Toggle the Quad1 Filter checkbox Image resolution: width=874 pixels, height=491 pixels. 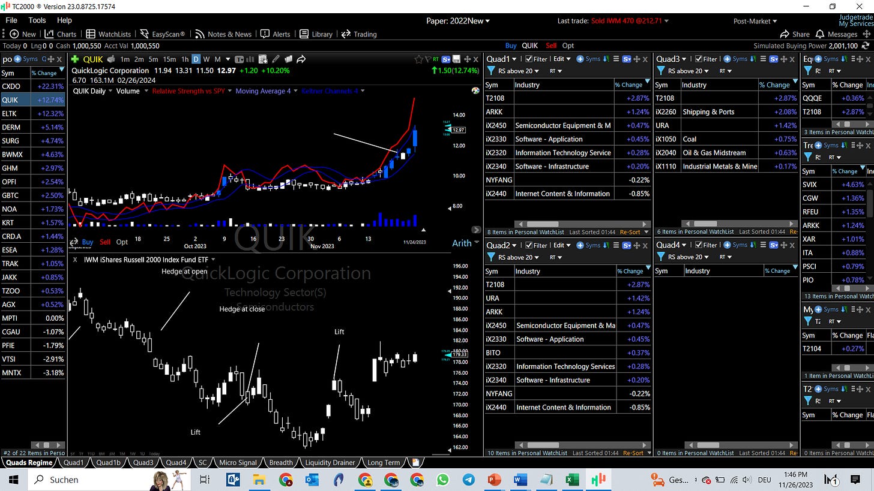tap(529, 59)
